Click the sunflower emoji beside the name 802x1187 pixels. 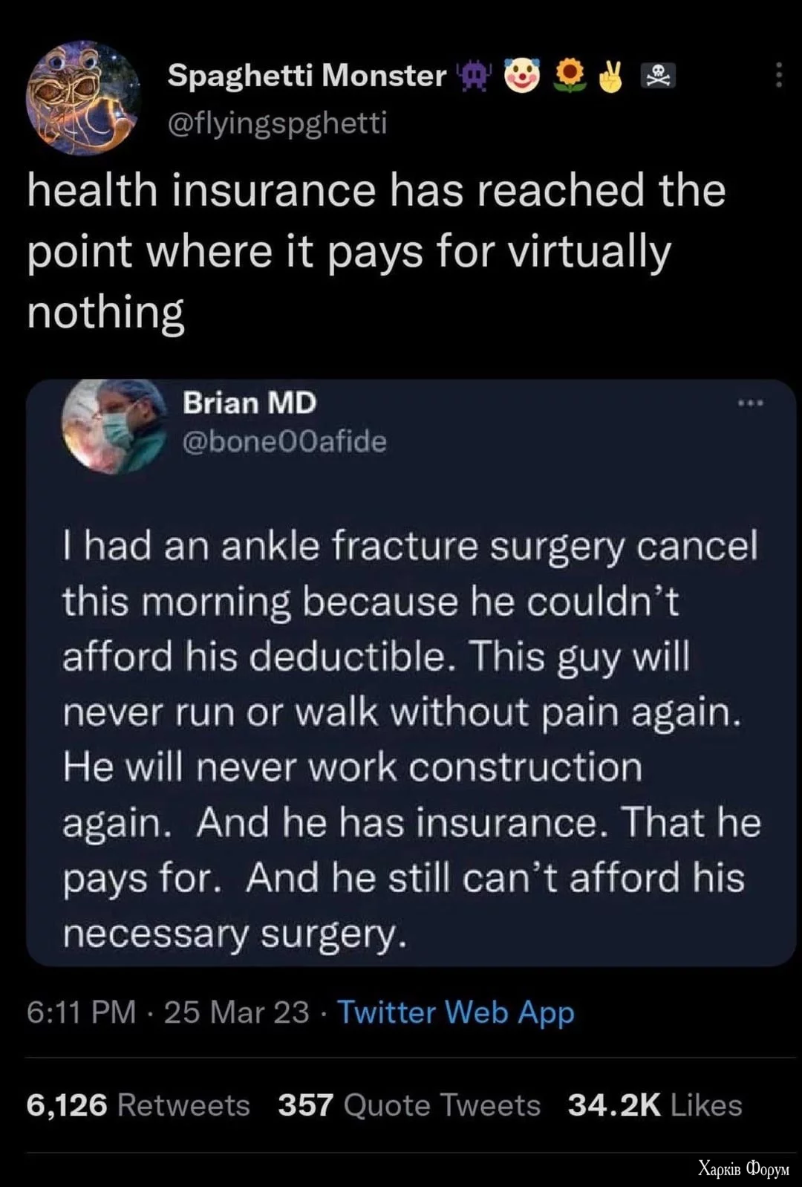click(x=569, y=76)
